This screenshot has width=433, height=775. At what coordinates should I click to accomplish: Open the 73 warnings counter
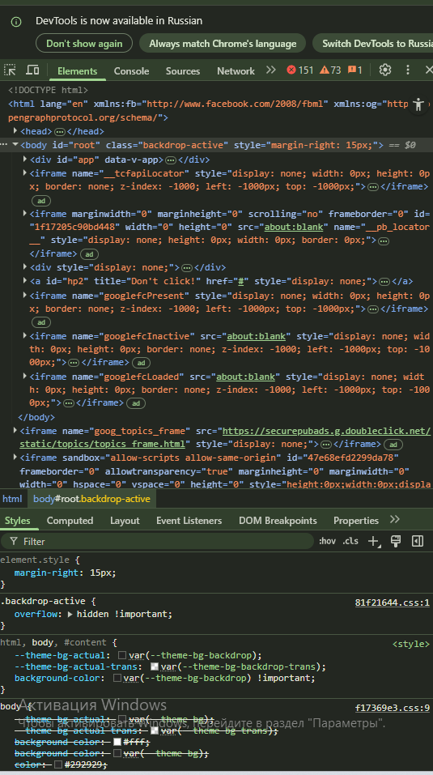click(x=330, y=70)
